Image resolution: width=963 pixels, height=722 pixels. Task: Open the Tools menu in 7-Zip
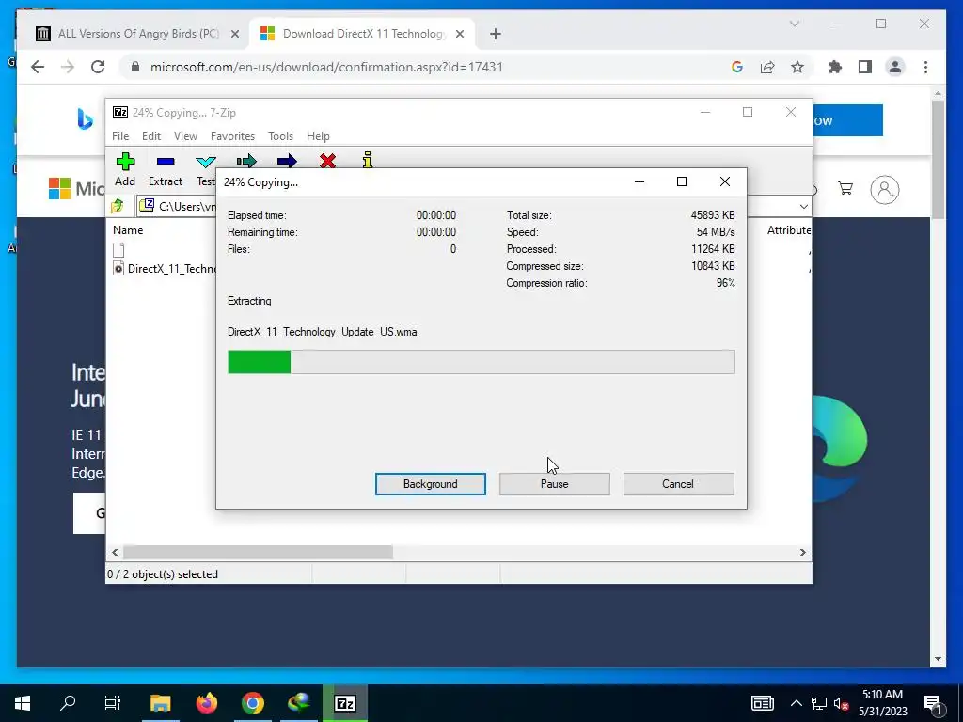click(x=280, y=136)
